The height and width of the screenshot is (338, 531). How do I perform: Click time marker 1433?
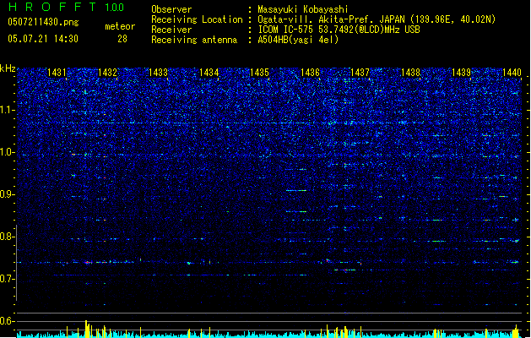coord(158,73)
